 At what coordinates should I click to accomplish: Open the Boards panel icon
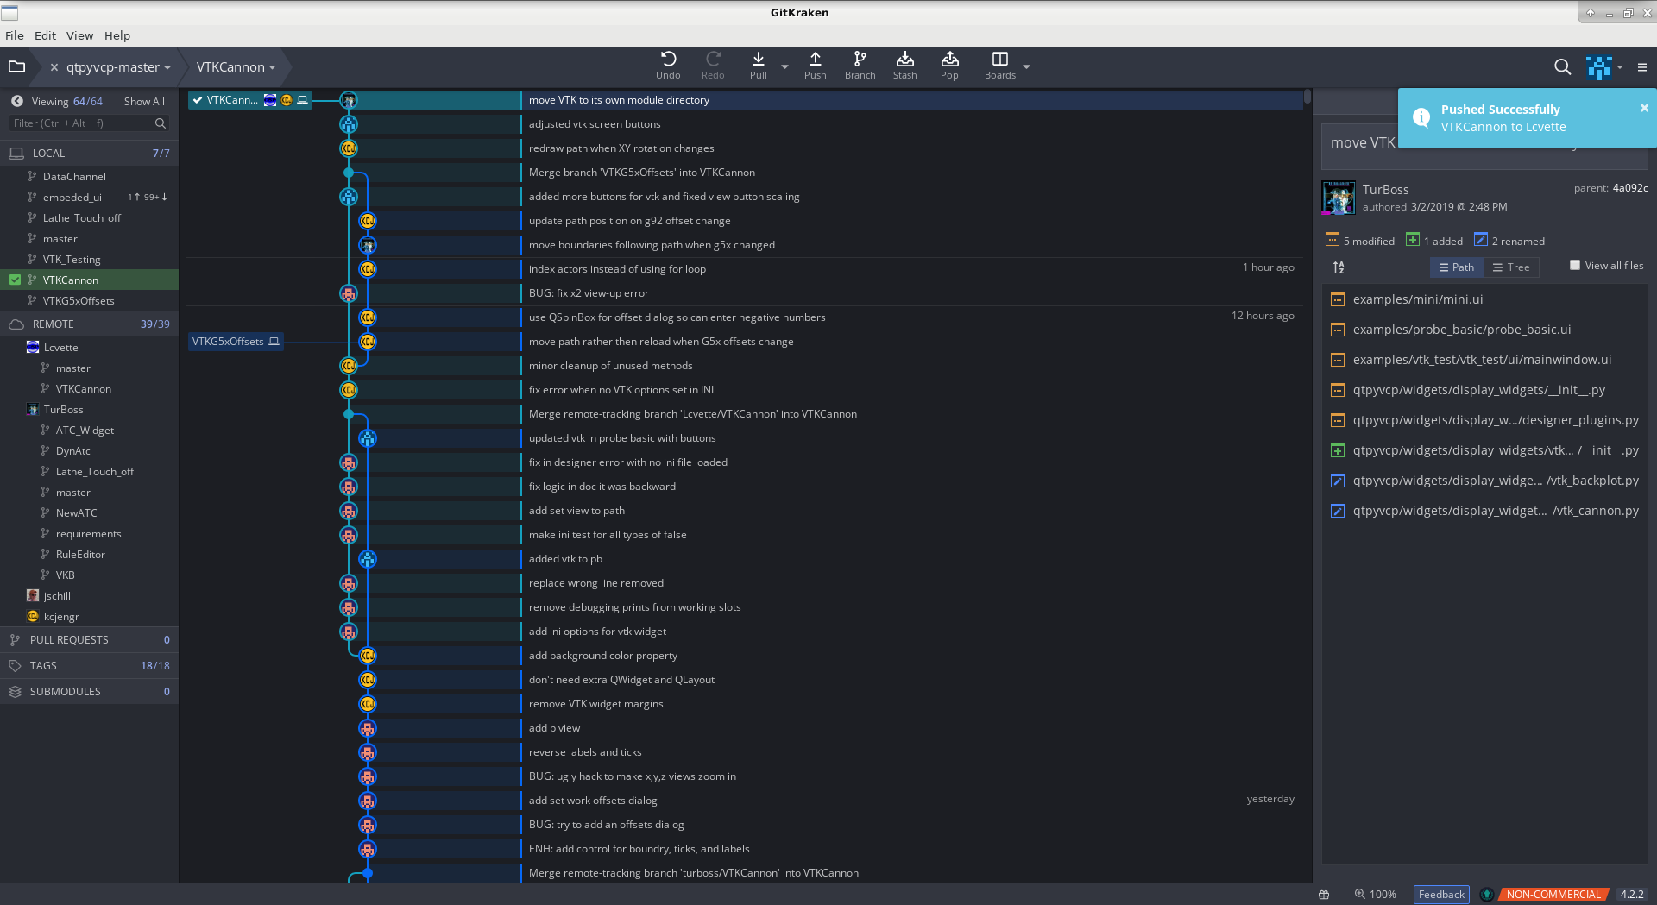[999, 65]
